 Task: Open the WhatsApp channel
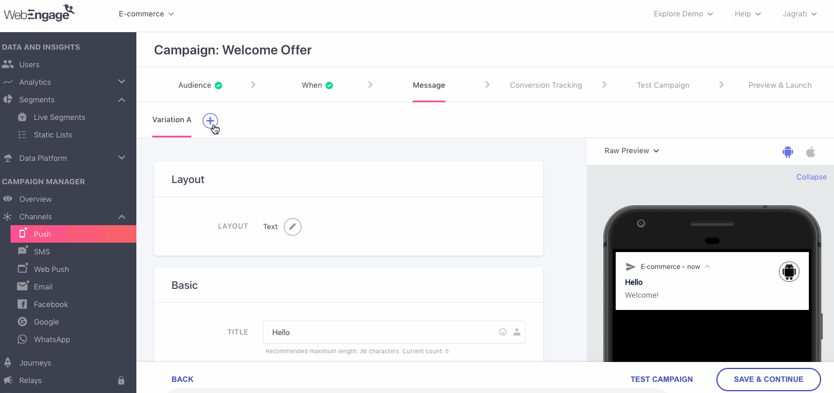click(52, 339)
